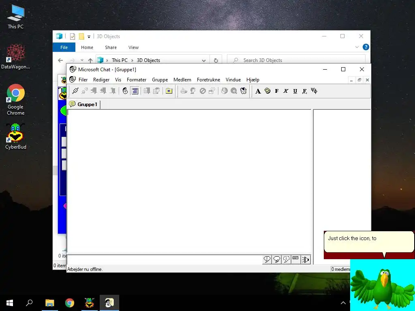The image size is (415, 311).
Task: Open Quick Access Toolbar customize dropdown
Action: (x=89, y=36)
